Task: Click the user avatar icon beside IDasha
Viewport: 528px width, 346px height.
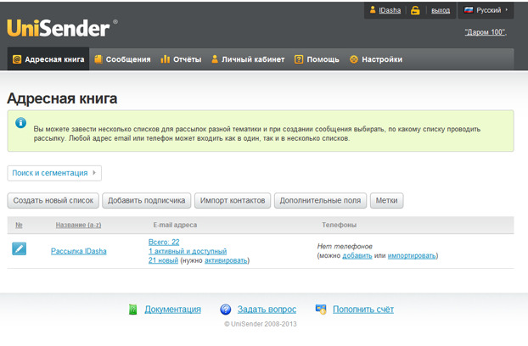Action: tap(373, 9)
